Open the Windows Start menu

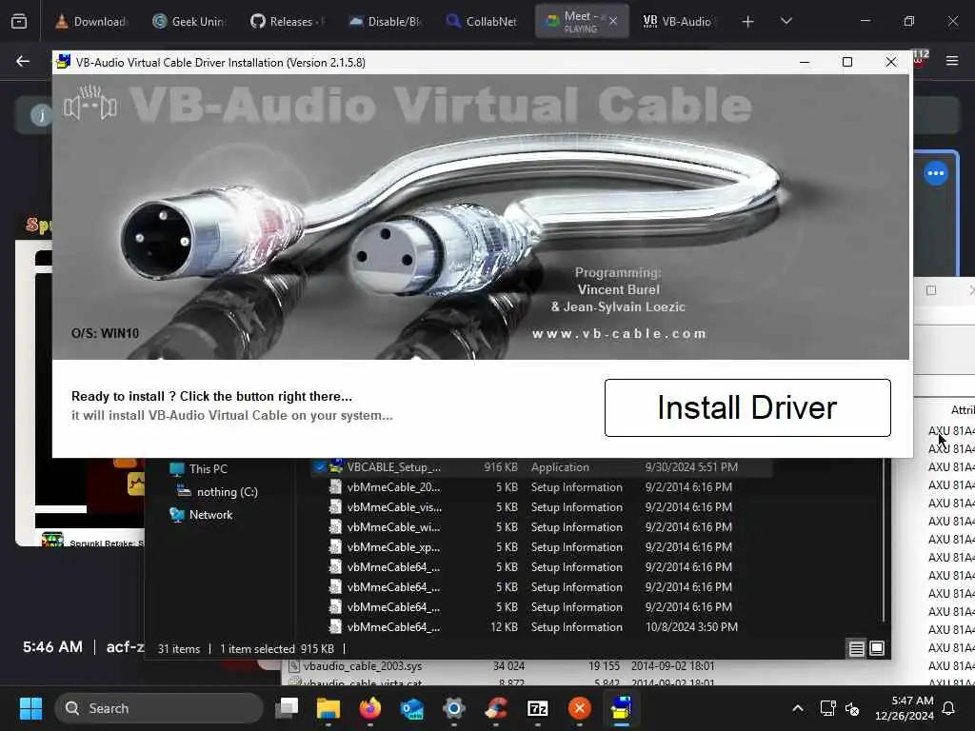click(30, 708)
